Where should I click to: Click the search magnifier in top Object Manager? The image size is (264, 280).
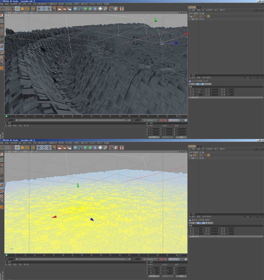(255, 10)
